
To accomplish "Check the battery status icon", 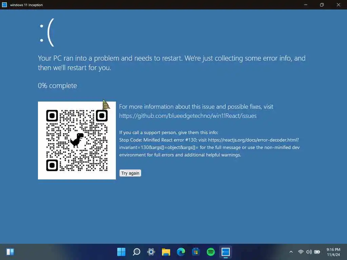I will (317, 252).
